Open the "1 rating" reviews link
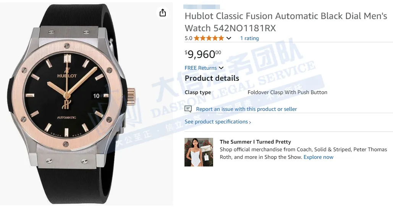Image resolution: width=393 pixels, height=208 pixels. (x=249, y=38)
